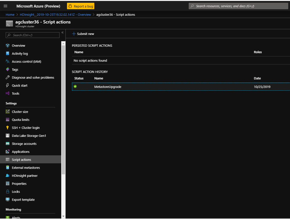
Task: Click the Tags icon
Action: pos(8,69)
